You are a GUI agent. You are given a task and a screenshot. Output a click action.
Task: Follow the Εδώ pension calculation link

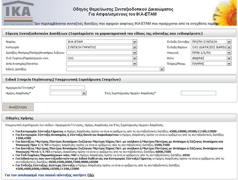(x=90, y=175)
